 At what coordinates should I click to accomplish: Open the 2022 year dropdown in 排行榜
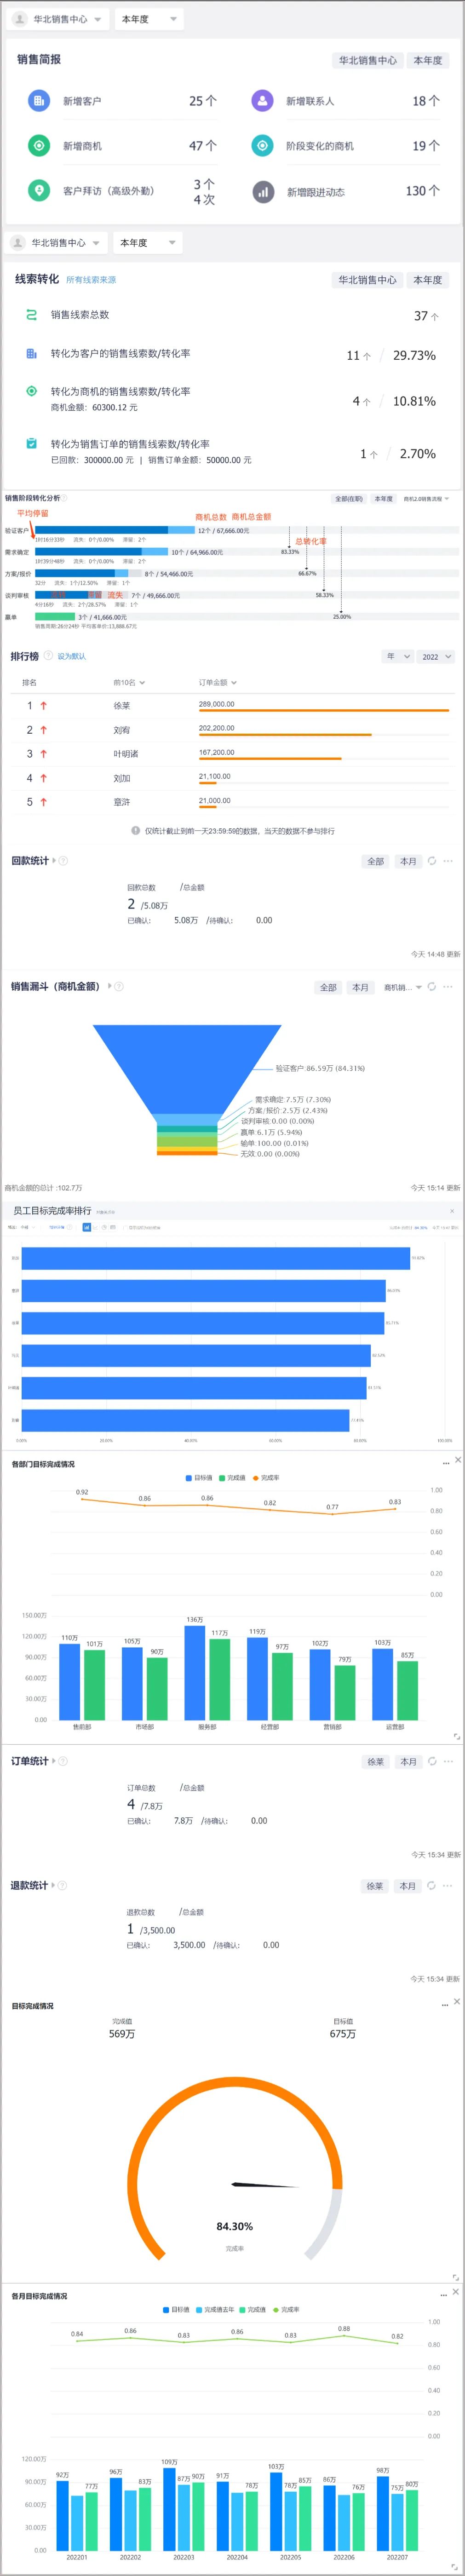[437, 657]
